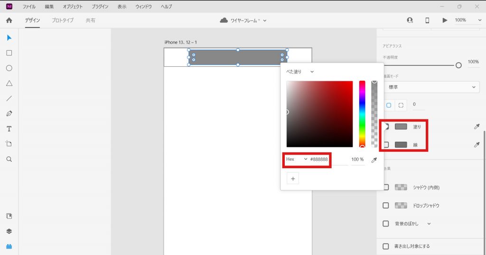Select the Select (arrow) tool
Screen dimensions: 486x255
(x=9, y=38)
